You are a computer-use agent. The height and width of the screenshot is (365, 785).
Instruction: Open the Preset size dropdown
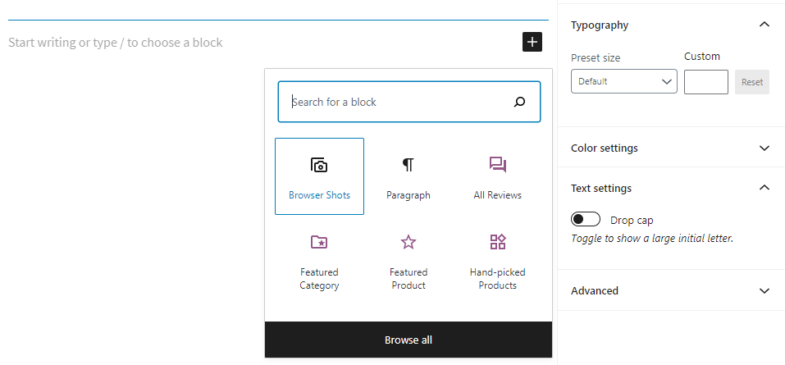coord(623,82)
